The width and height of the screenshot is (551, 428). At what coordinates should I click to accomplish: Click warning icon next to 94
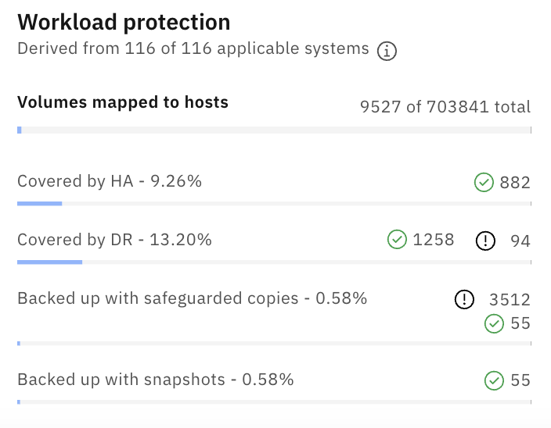(x=485, y=241)
